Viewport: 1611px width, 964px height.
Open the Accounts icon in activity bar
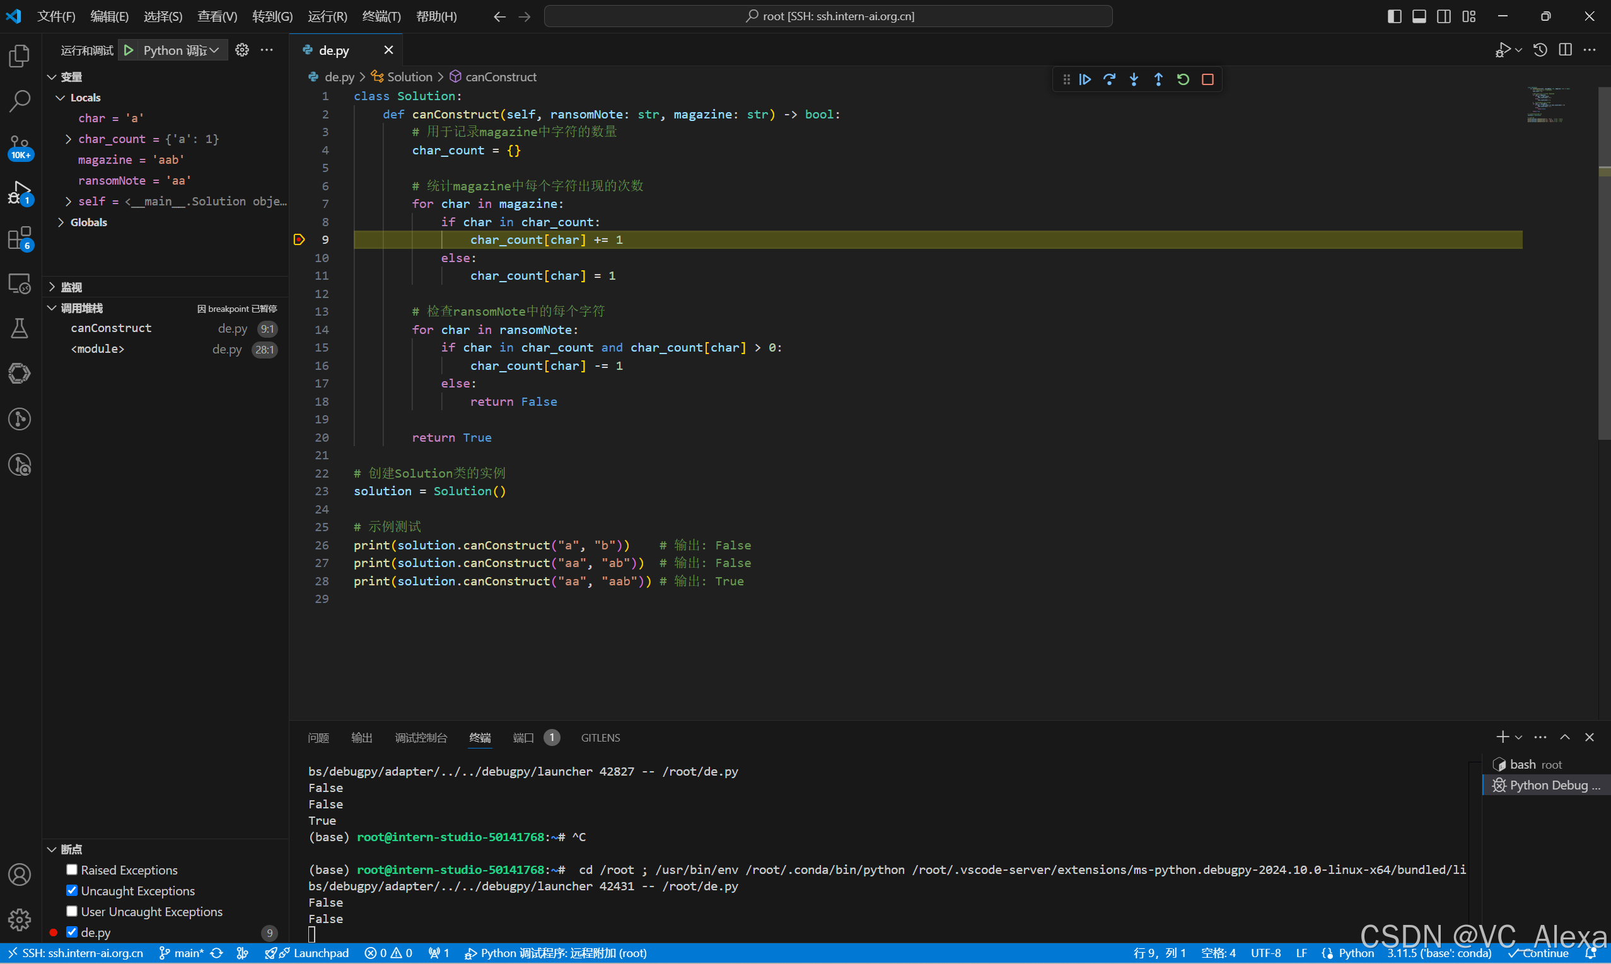point(20,875)
